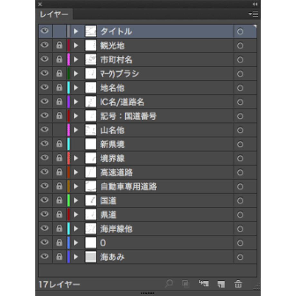Lock the タイトル layer

59,31
